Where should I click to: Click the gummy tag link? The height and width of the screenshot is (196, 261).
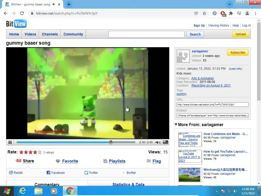181,94
